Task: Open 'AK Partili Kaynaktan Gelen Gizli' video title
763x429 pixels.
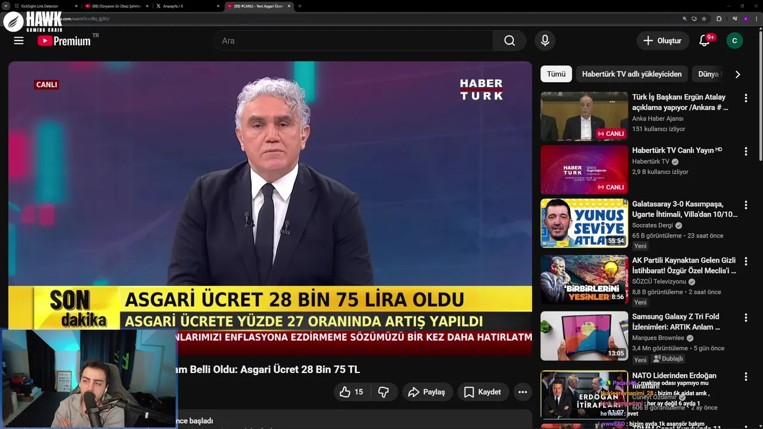Action: pyautogui.click(x=684, y=265)
